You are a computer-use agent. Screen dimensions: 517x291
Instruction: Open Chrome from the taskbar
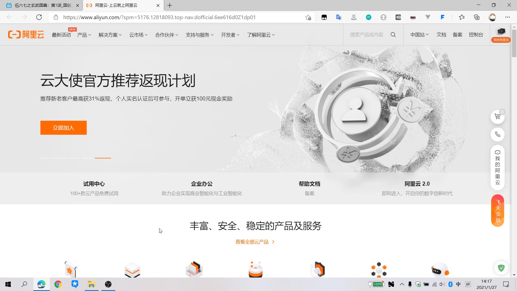pos(58,284)
